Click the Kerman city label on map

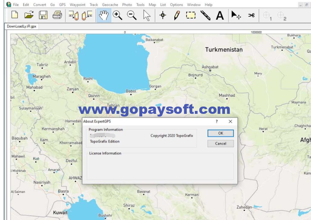(192, 195)
